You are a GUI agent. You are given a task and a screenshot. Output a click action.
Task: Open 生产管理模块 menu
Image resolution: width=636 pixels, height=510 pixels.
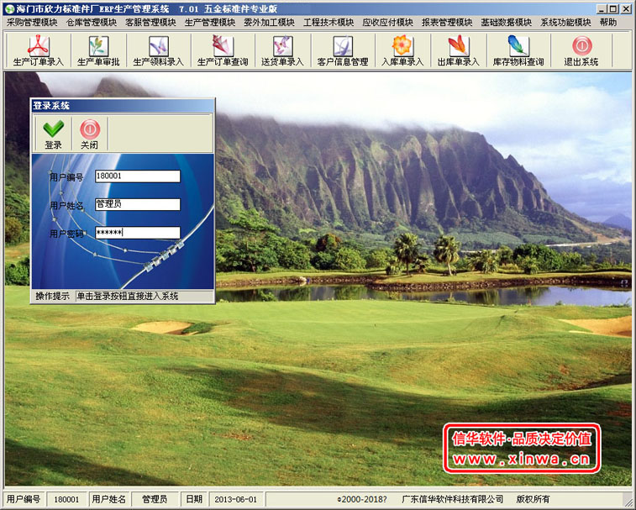[x=210, y=23]
